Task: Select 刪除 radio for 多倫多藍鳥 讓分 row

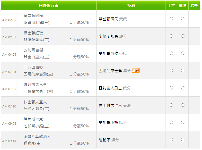Action: pos(183,36)
